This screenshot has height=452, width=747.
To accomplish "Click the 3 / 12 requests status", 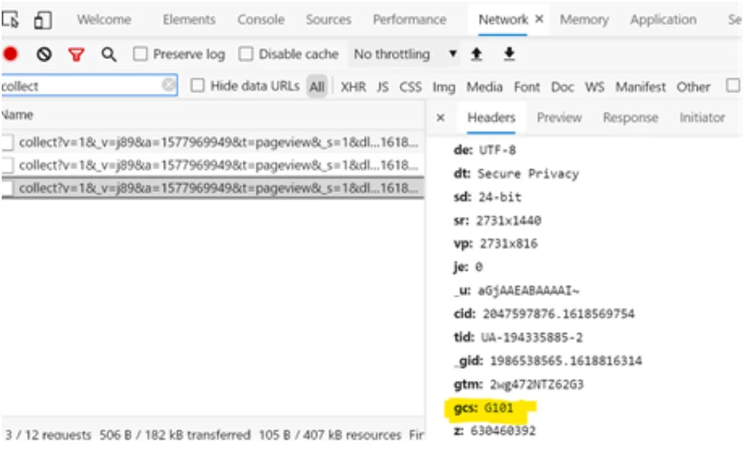I will tap(49, 435).
